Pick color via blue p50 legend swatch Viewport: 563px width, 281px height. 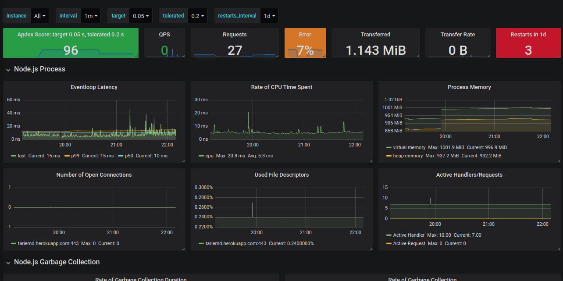tap(120, 156)
